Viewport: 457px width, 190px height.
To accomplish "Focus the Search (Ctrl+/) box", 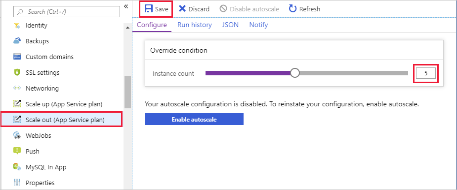I will tap(67, 12).
